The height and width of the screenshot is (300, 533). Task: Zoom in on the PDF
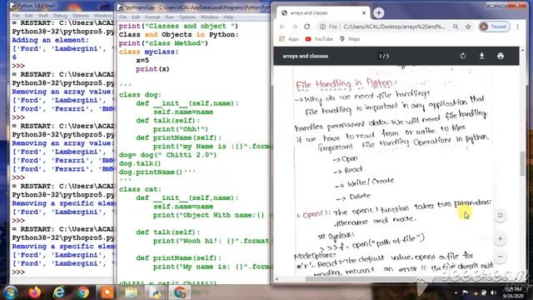point(500,239)
